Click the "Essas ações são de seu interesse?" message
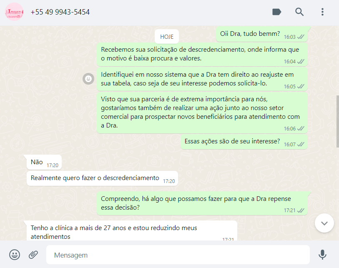This screenshot has width=339, height=268. 244,142
